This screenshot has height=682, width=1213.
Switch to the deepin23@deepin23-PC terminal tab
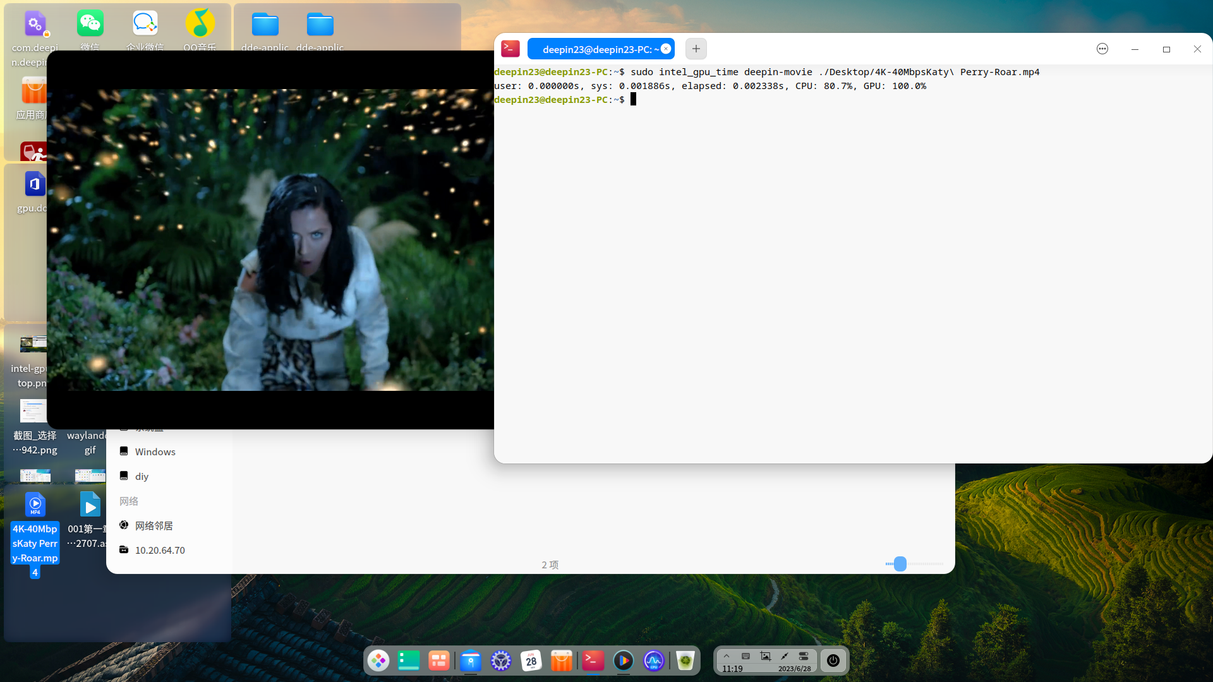pos(597,49)
